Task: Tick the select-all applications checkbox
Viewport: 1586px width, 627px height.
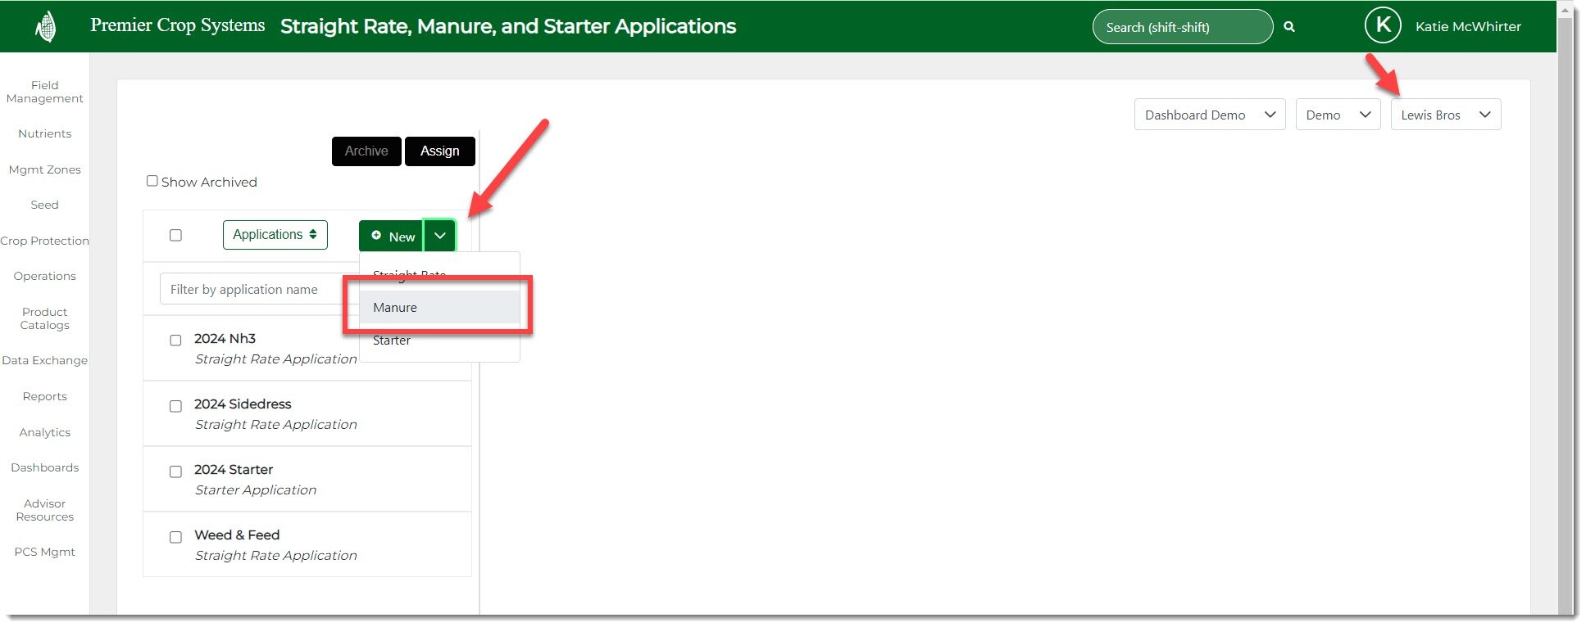Action: (175, 236)
